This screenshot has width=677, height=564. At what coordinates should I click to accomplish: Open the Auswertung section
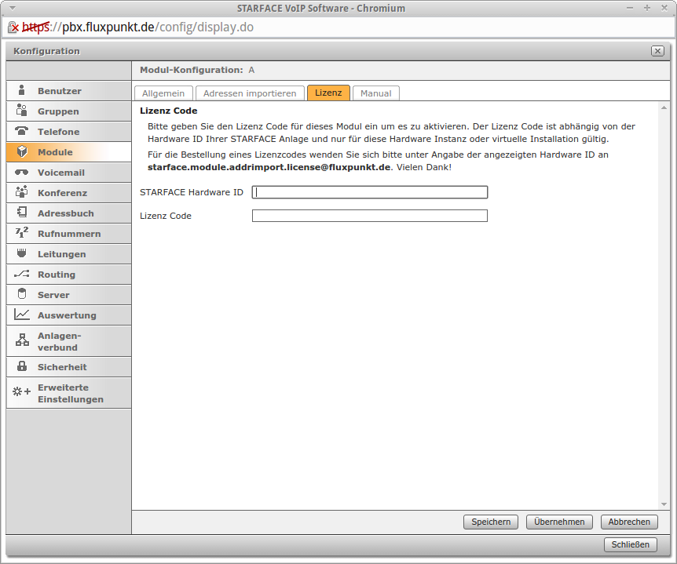click(x=68, y=315)
